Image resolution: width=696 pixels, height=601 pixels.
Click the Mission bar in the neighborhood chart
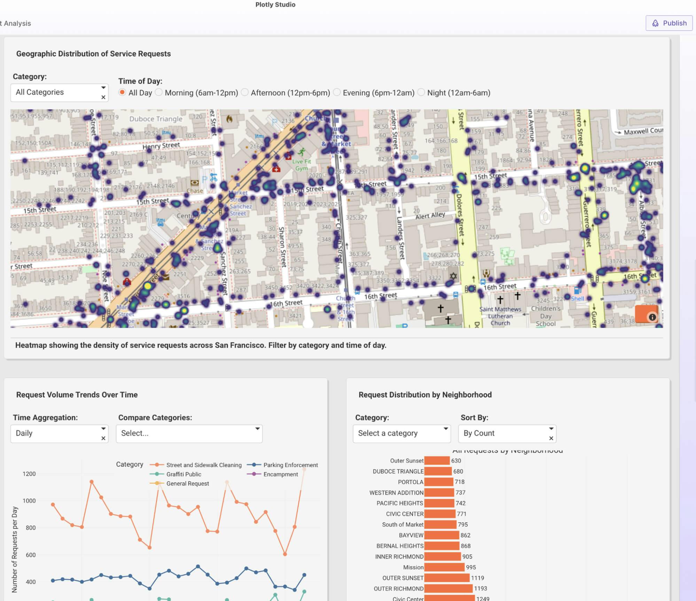pos(444,567)
